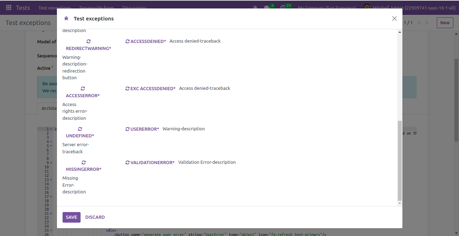
Task: Click the Test exceptions breadcrumb title
Action: 28,23
